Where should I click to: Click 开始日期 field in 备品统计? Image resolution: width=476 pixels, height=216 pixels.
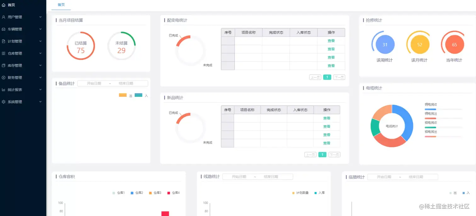click(94, 83)
